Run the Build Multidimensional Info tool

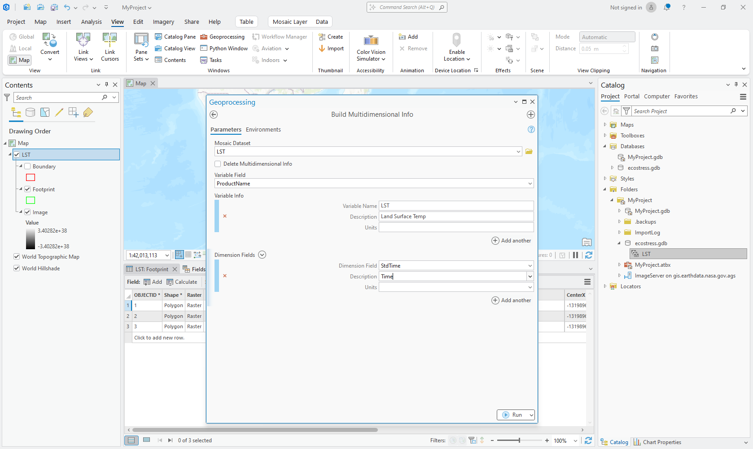coord(512,415)
